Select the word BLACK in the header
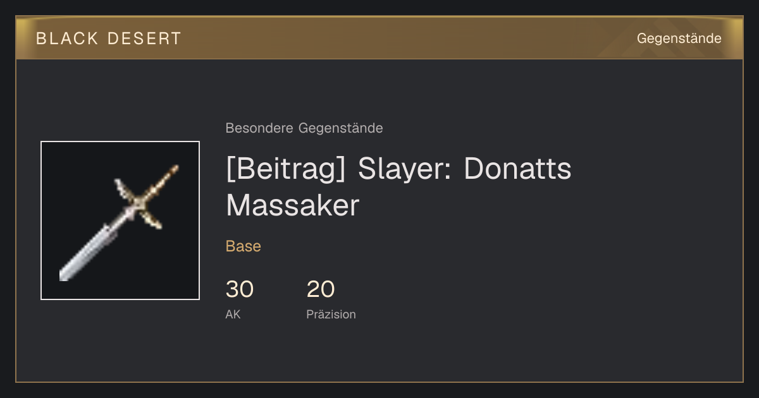The height and width of the screenshot is (398, 759). tap(67, 39)
